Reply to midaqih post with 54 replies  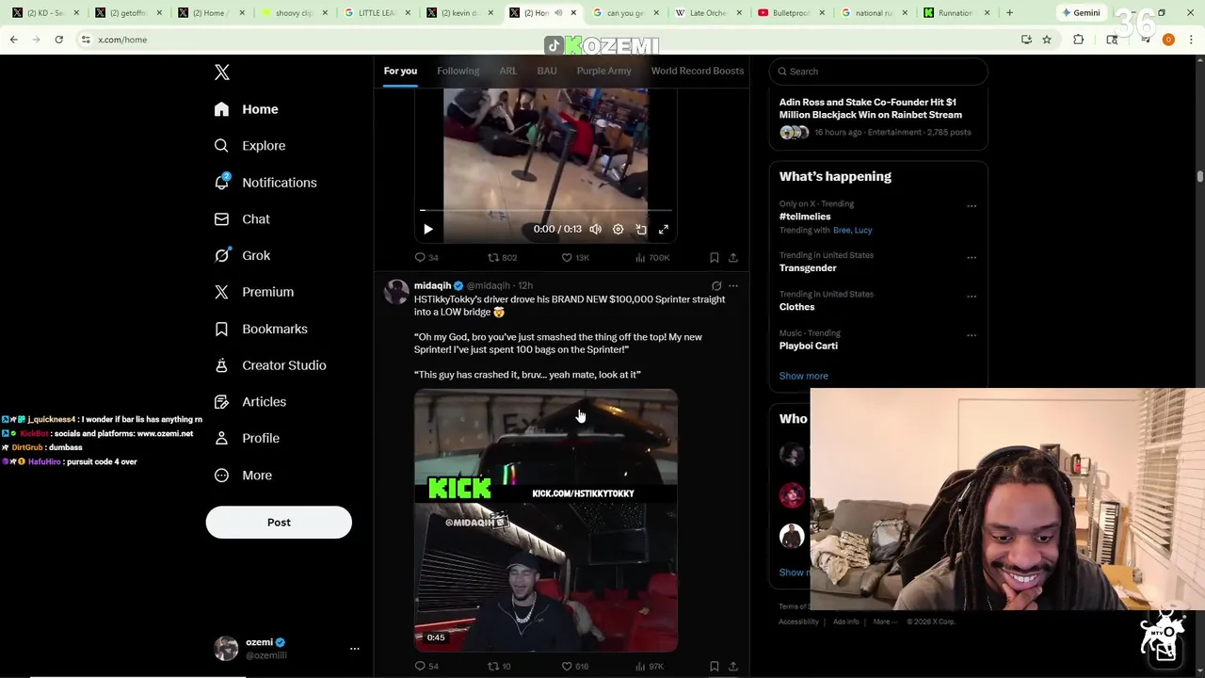point(426,666)
